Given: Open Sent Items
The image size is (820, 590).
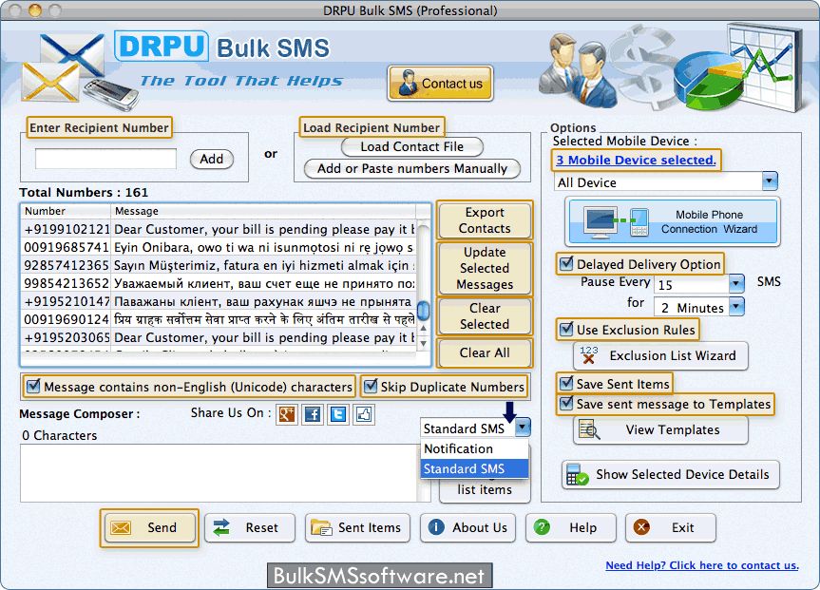Looking at the screenshot, I should click(x=357, y=527).
